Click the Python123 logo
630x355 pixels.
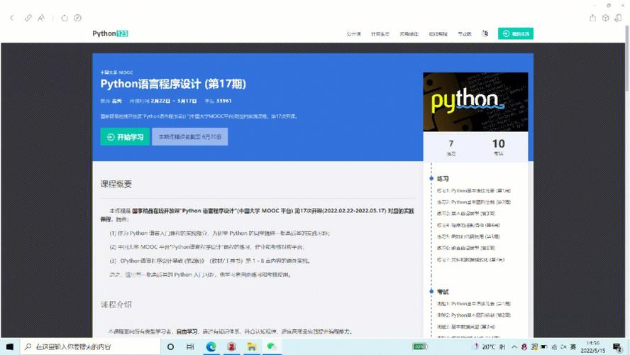pos(110,33)
